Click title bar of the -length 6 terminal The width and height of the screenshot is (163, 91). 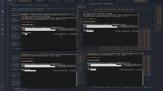49,15
